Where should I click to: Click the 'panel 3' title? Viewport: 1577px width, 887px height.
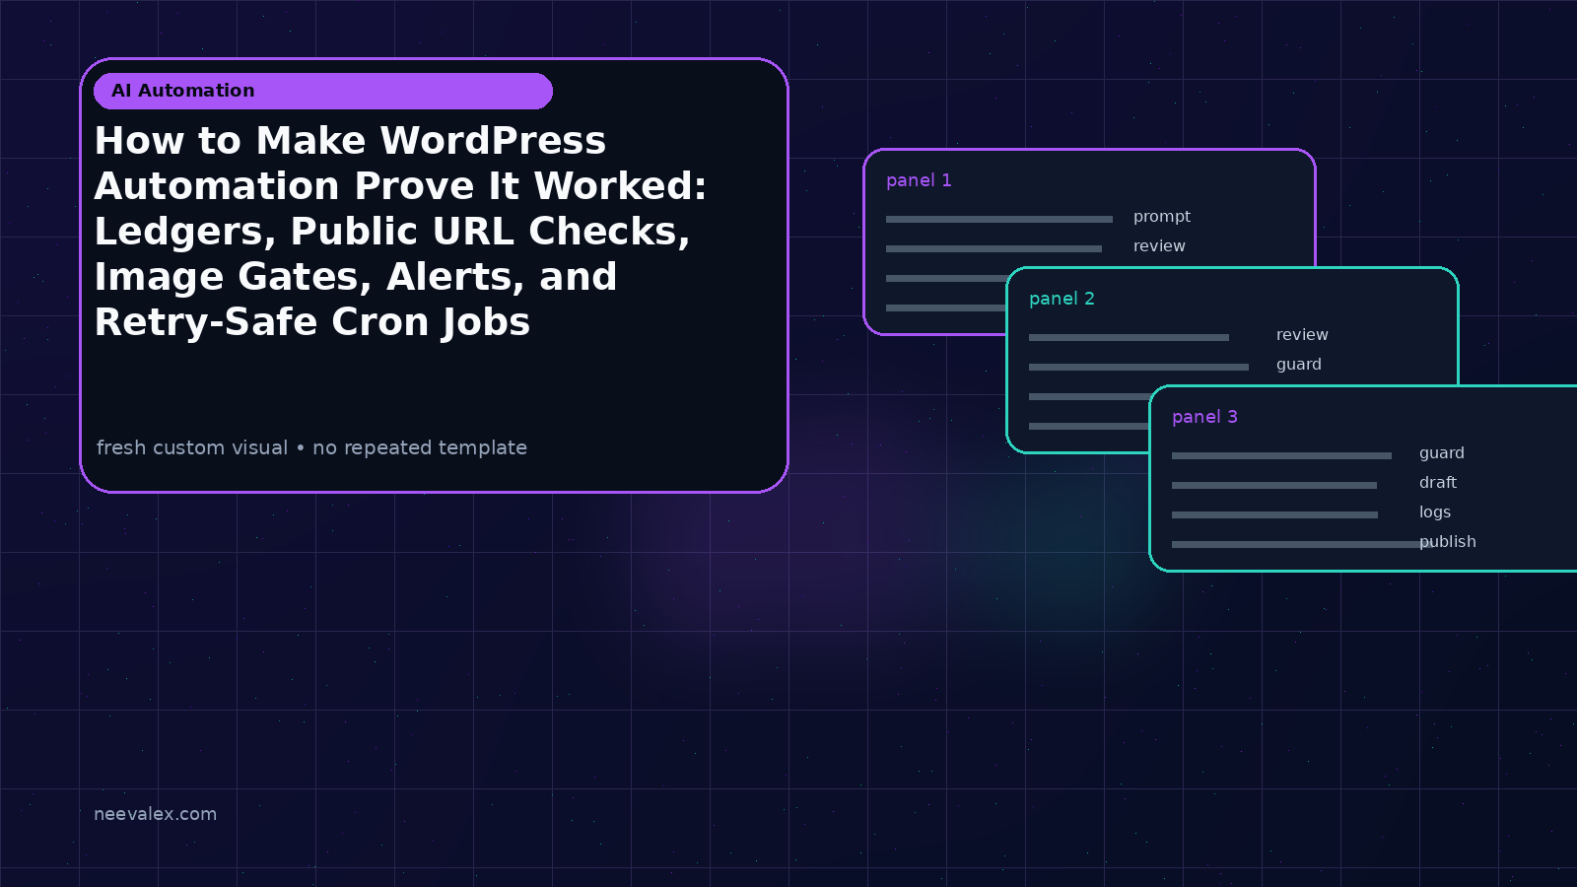click(x=1204, y=417)
